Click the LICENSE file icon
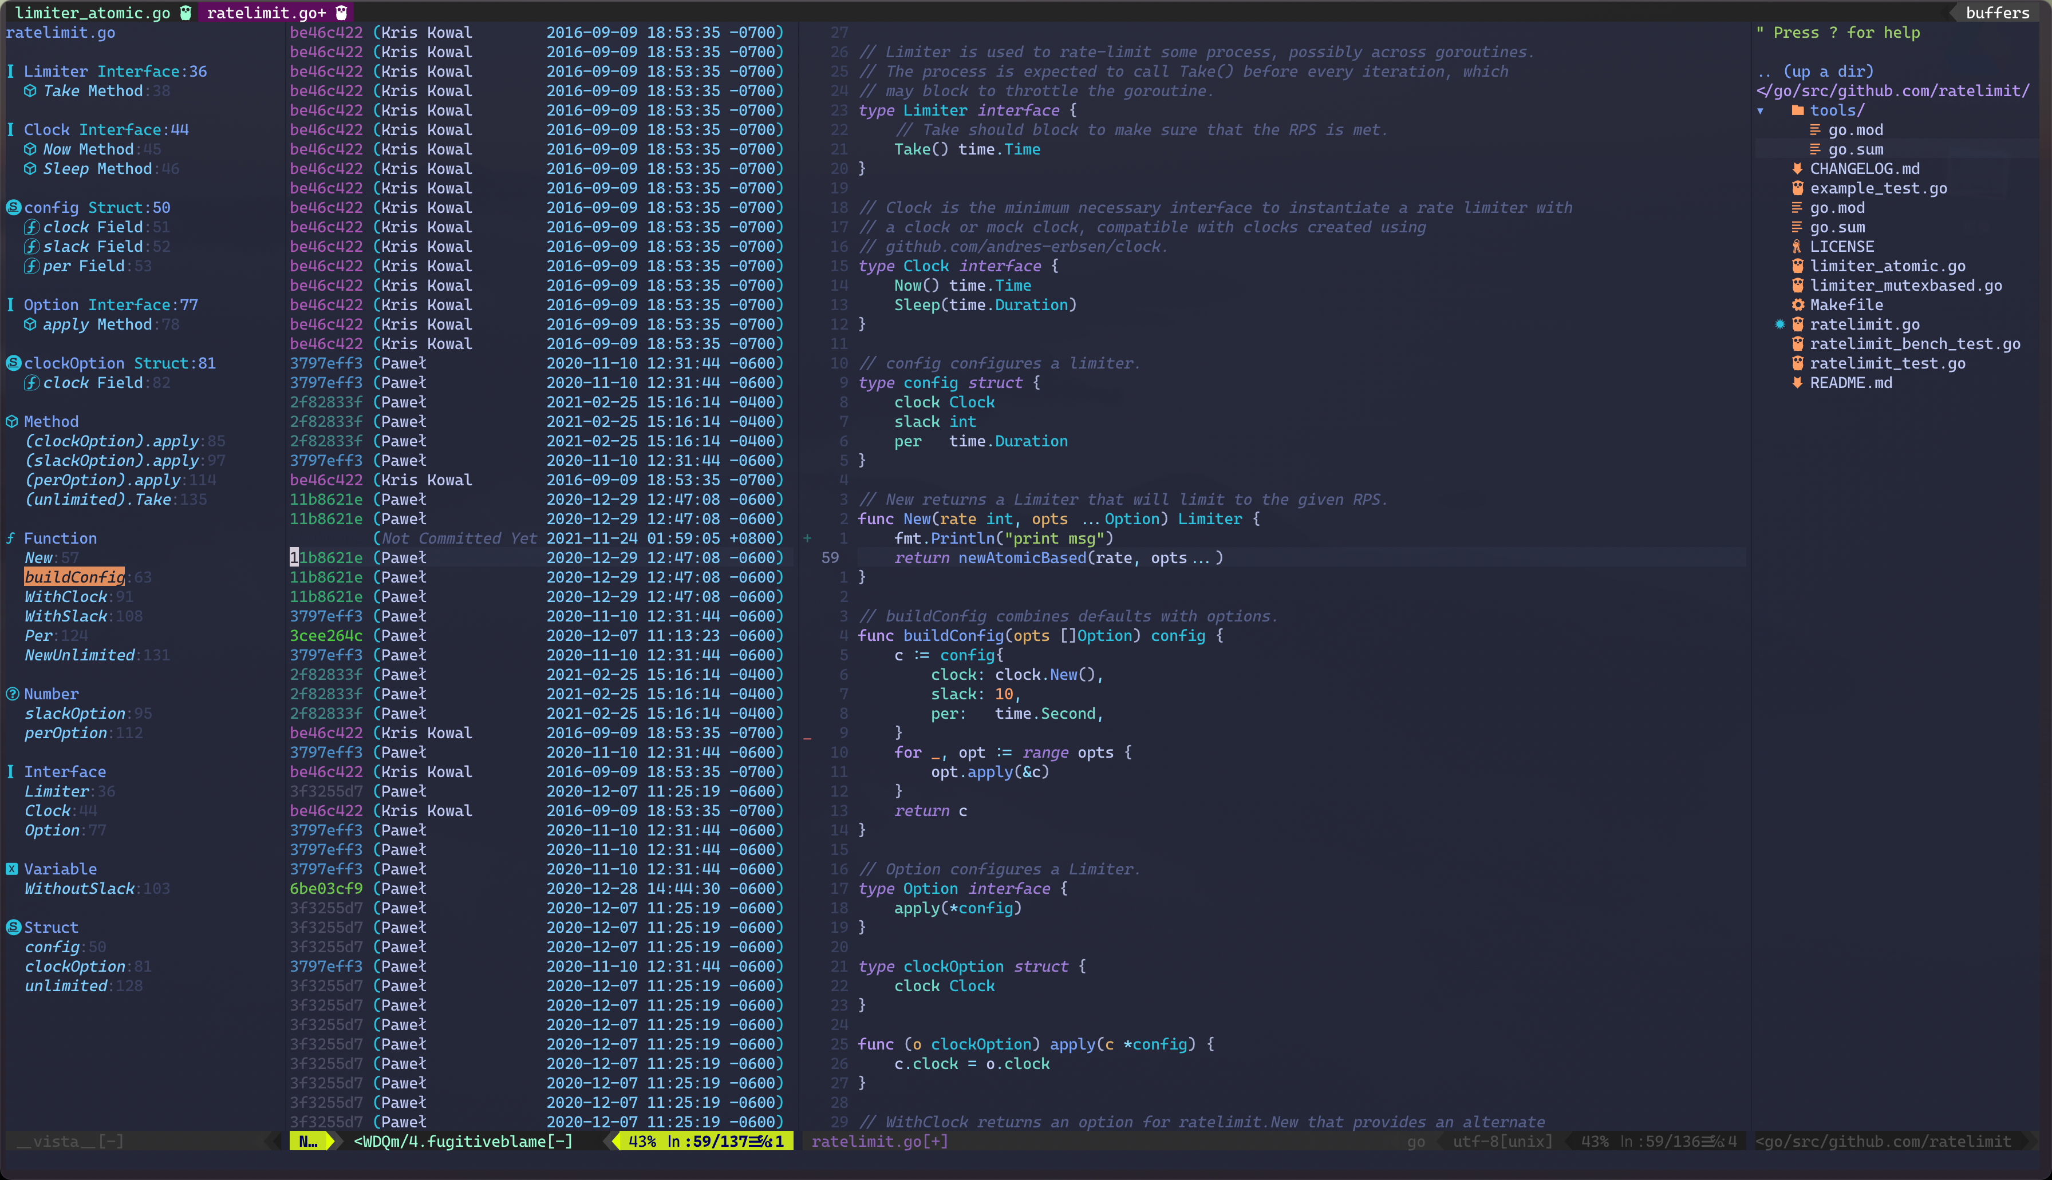2052x1180 pixels. pos(1797,247)
